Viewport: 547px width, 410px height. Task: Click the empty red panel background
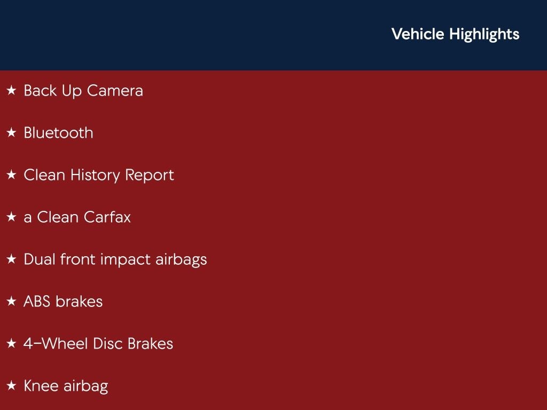coord(374,240)
